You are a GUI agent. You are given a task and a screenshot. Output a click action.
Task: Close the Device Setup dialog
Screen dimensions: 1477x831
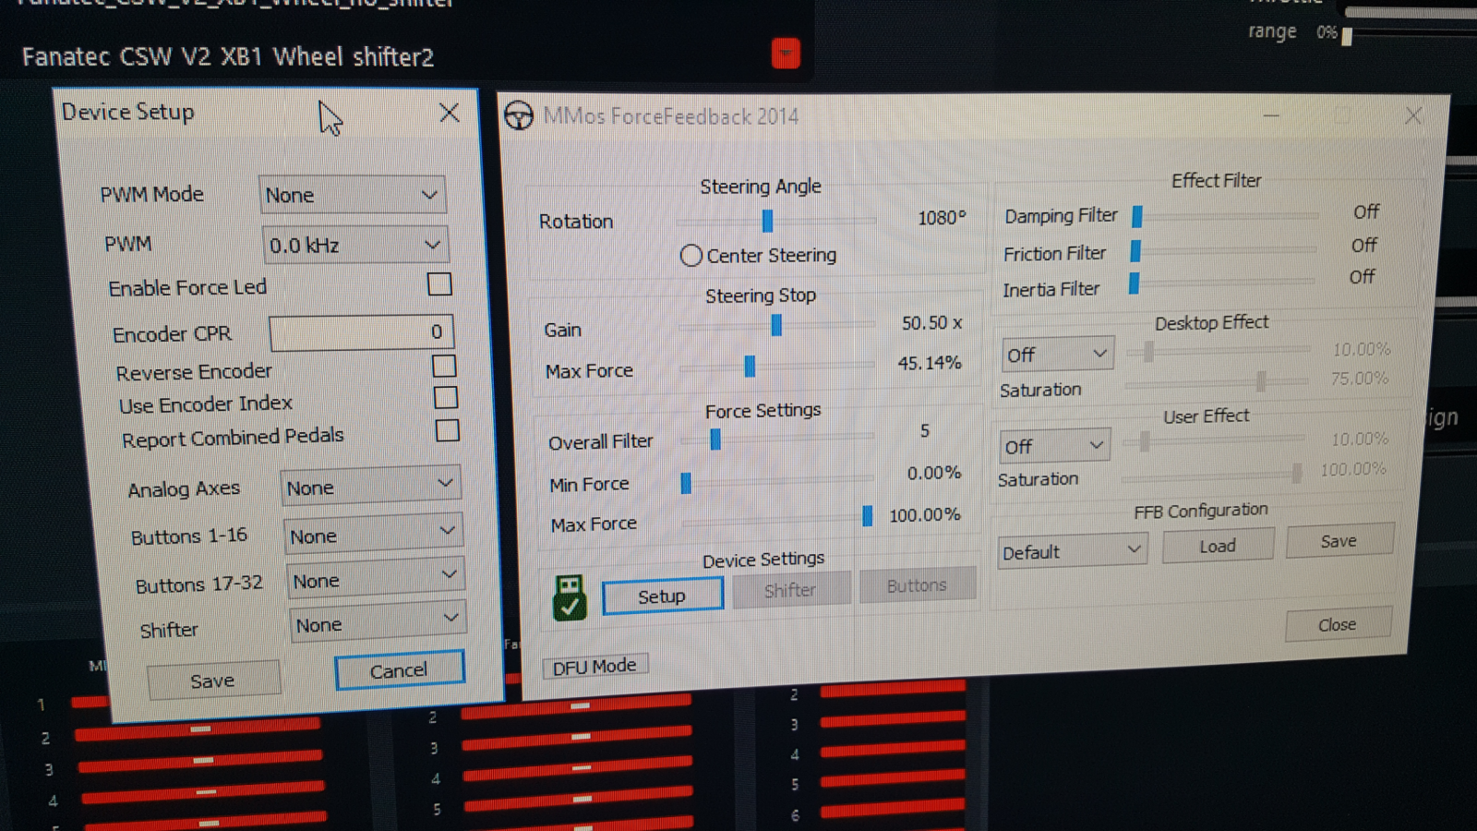point(450,113)
